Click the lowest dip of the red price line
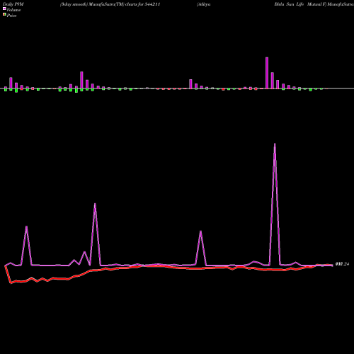 pyautogui.click(x=11, y=282)
